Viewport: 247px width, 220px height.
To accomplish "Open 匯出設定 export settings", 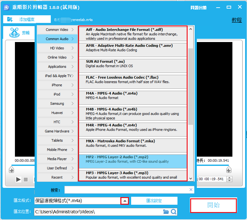I will (154, 201).
